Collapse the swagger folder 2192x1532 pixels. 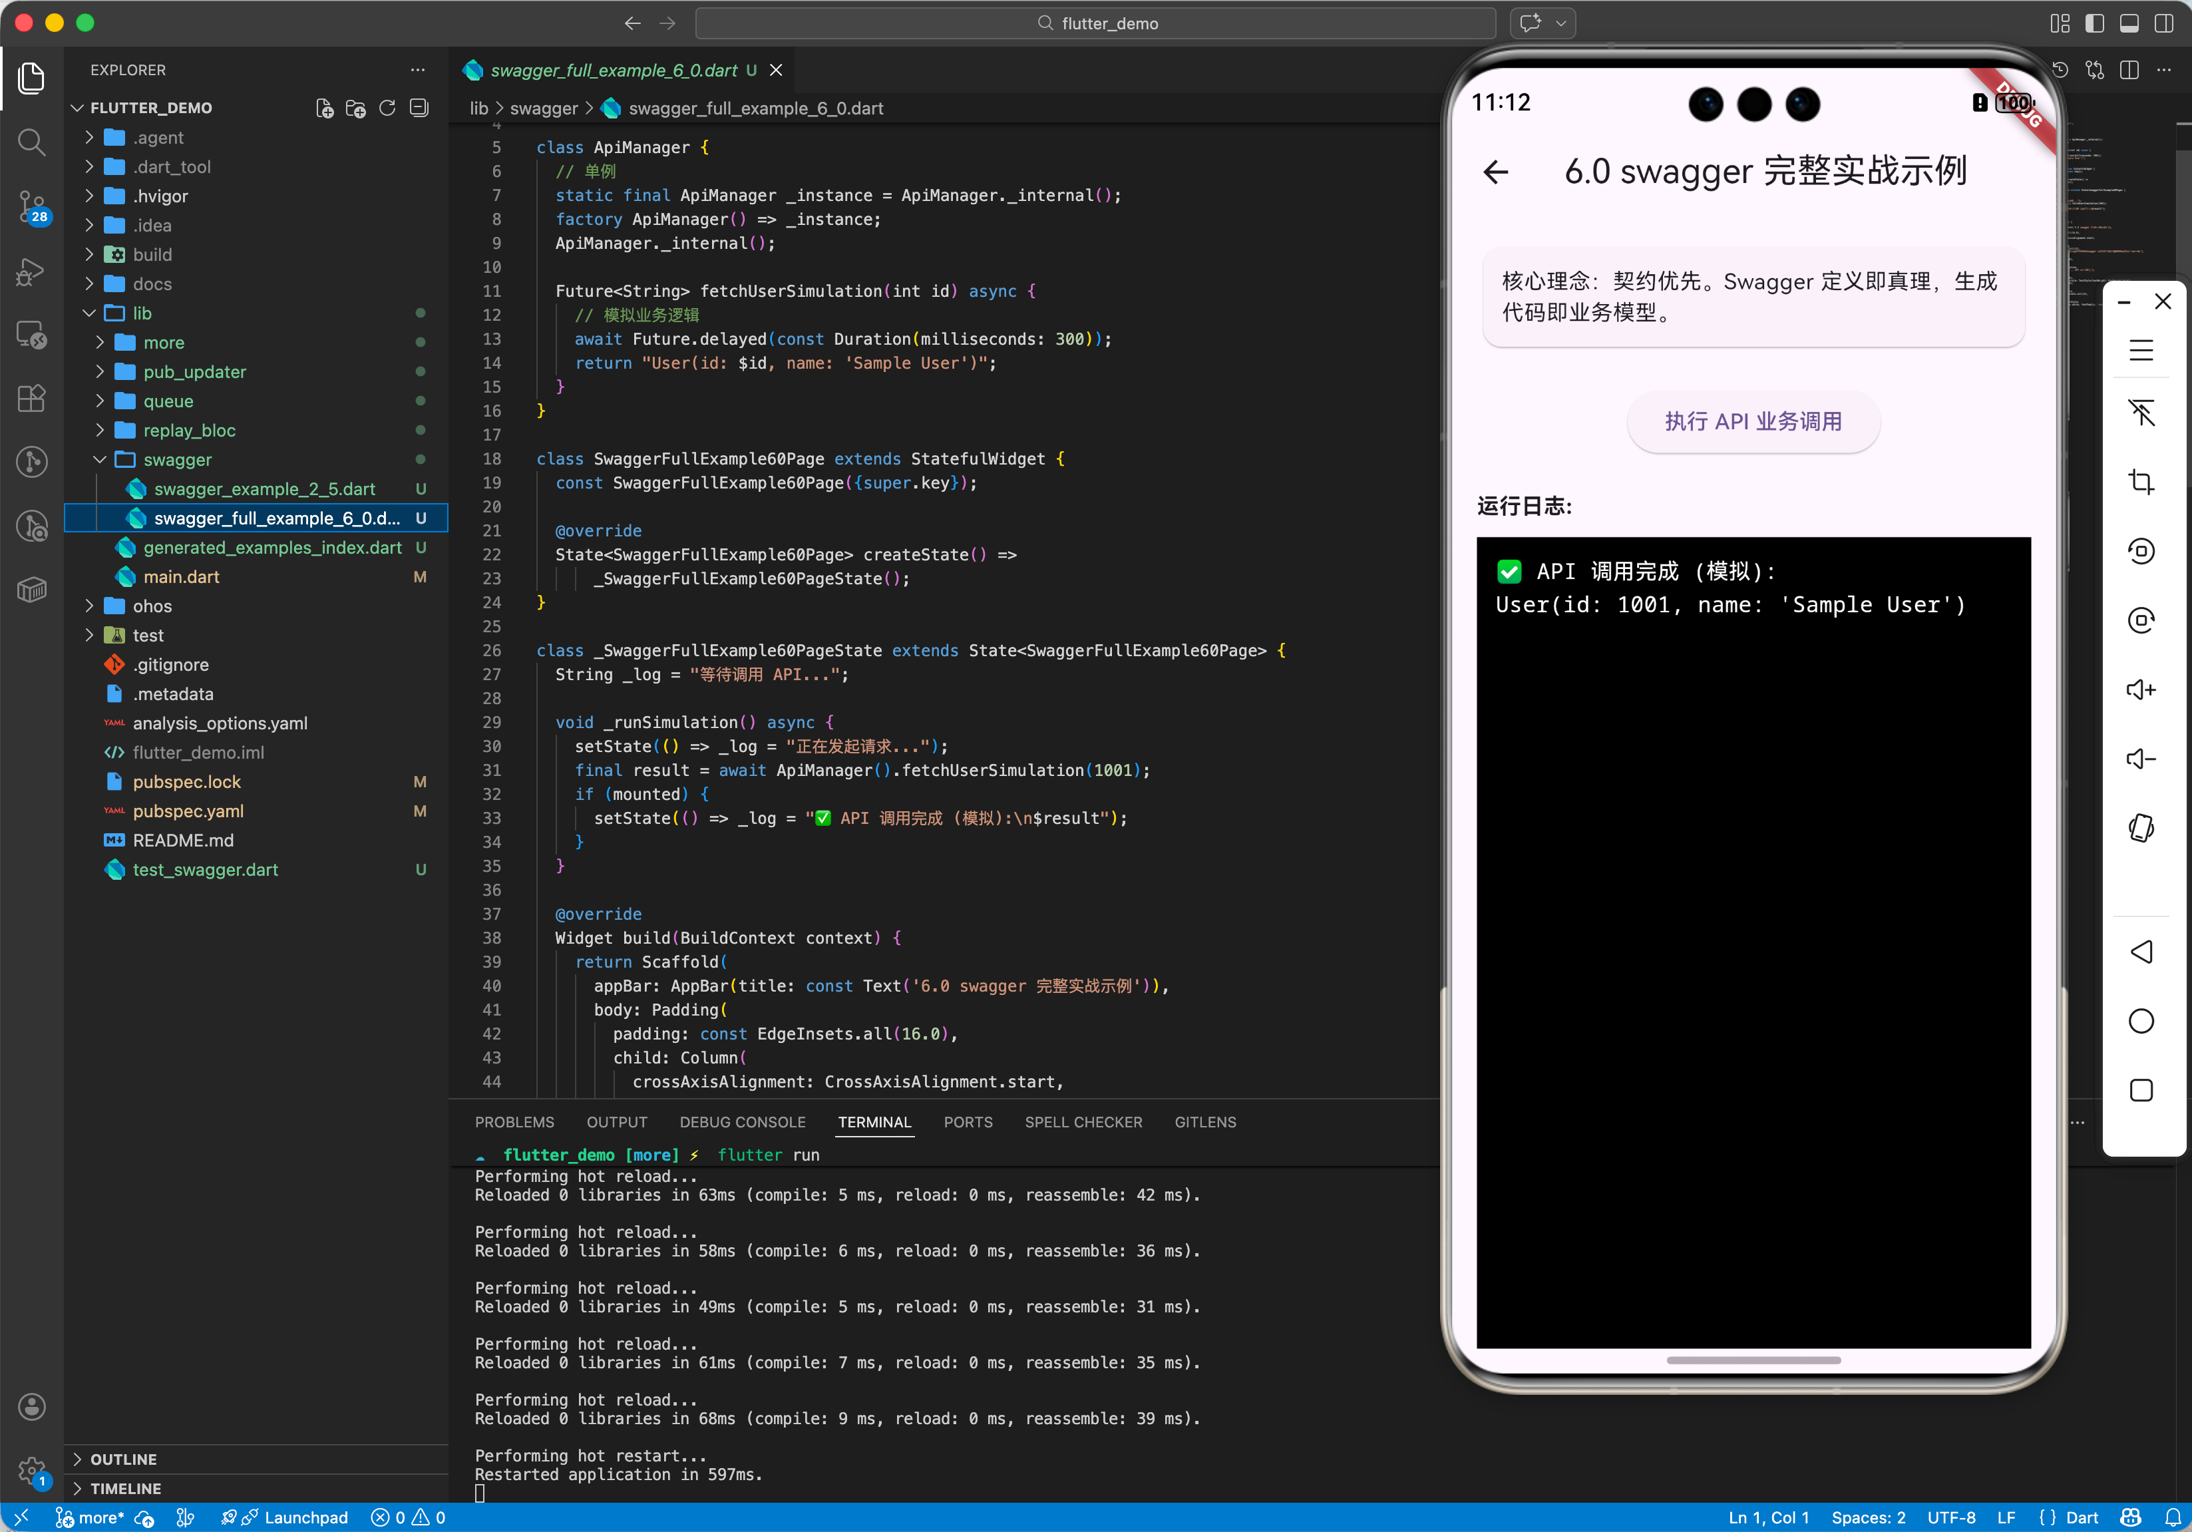tap(178, 459)
